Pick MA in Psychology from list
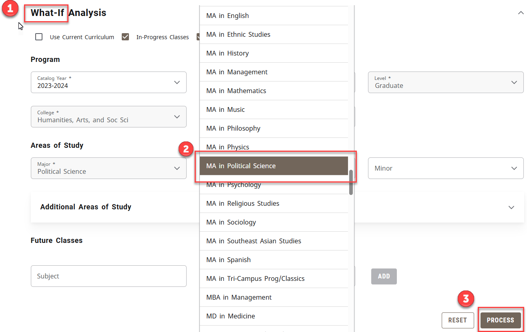The image size is (527, 332). pyautogui.click(x=274, y=185)
